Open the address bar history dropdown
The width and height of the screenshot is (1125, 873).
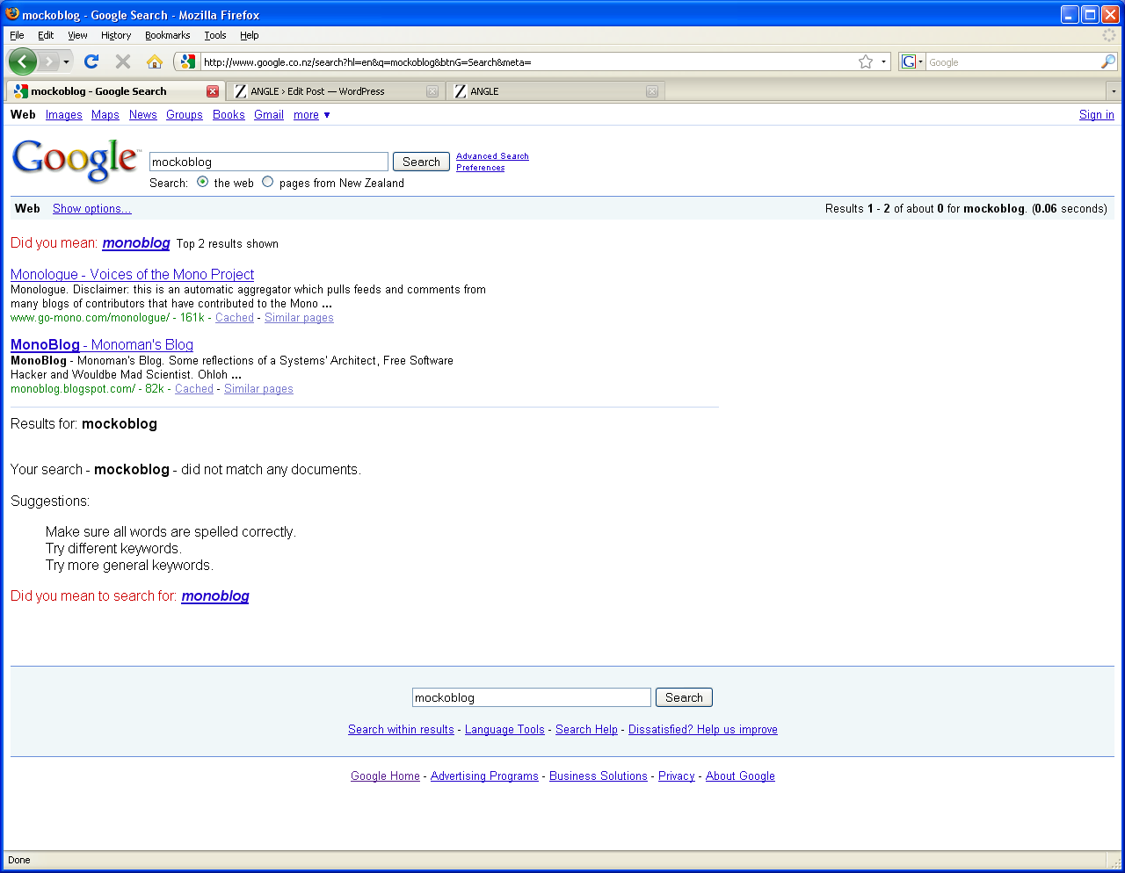click(883, 62)
